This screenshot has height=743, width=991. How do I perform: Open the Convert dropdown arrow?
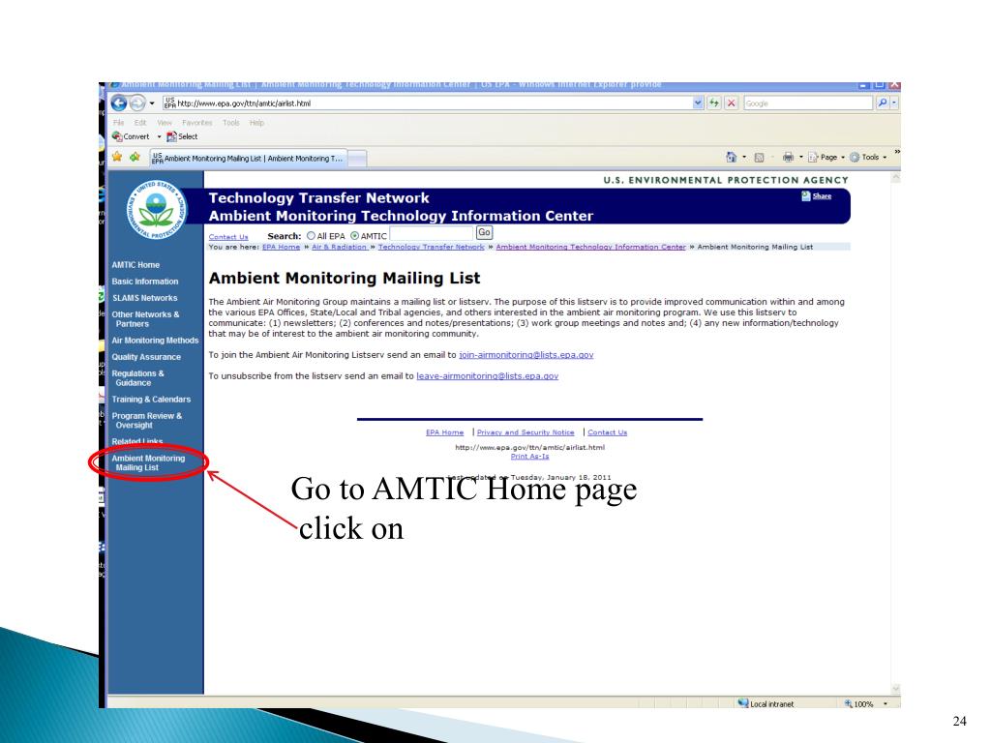click(159, 136)
